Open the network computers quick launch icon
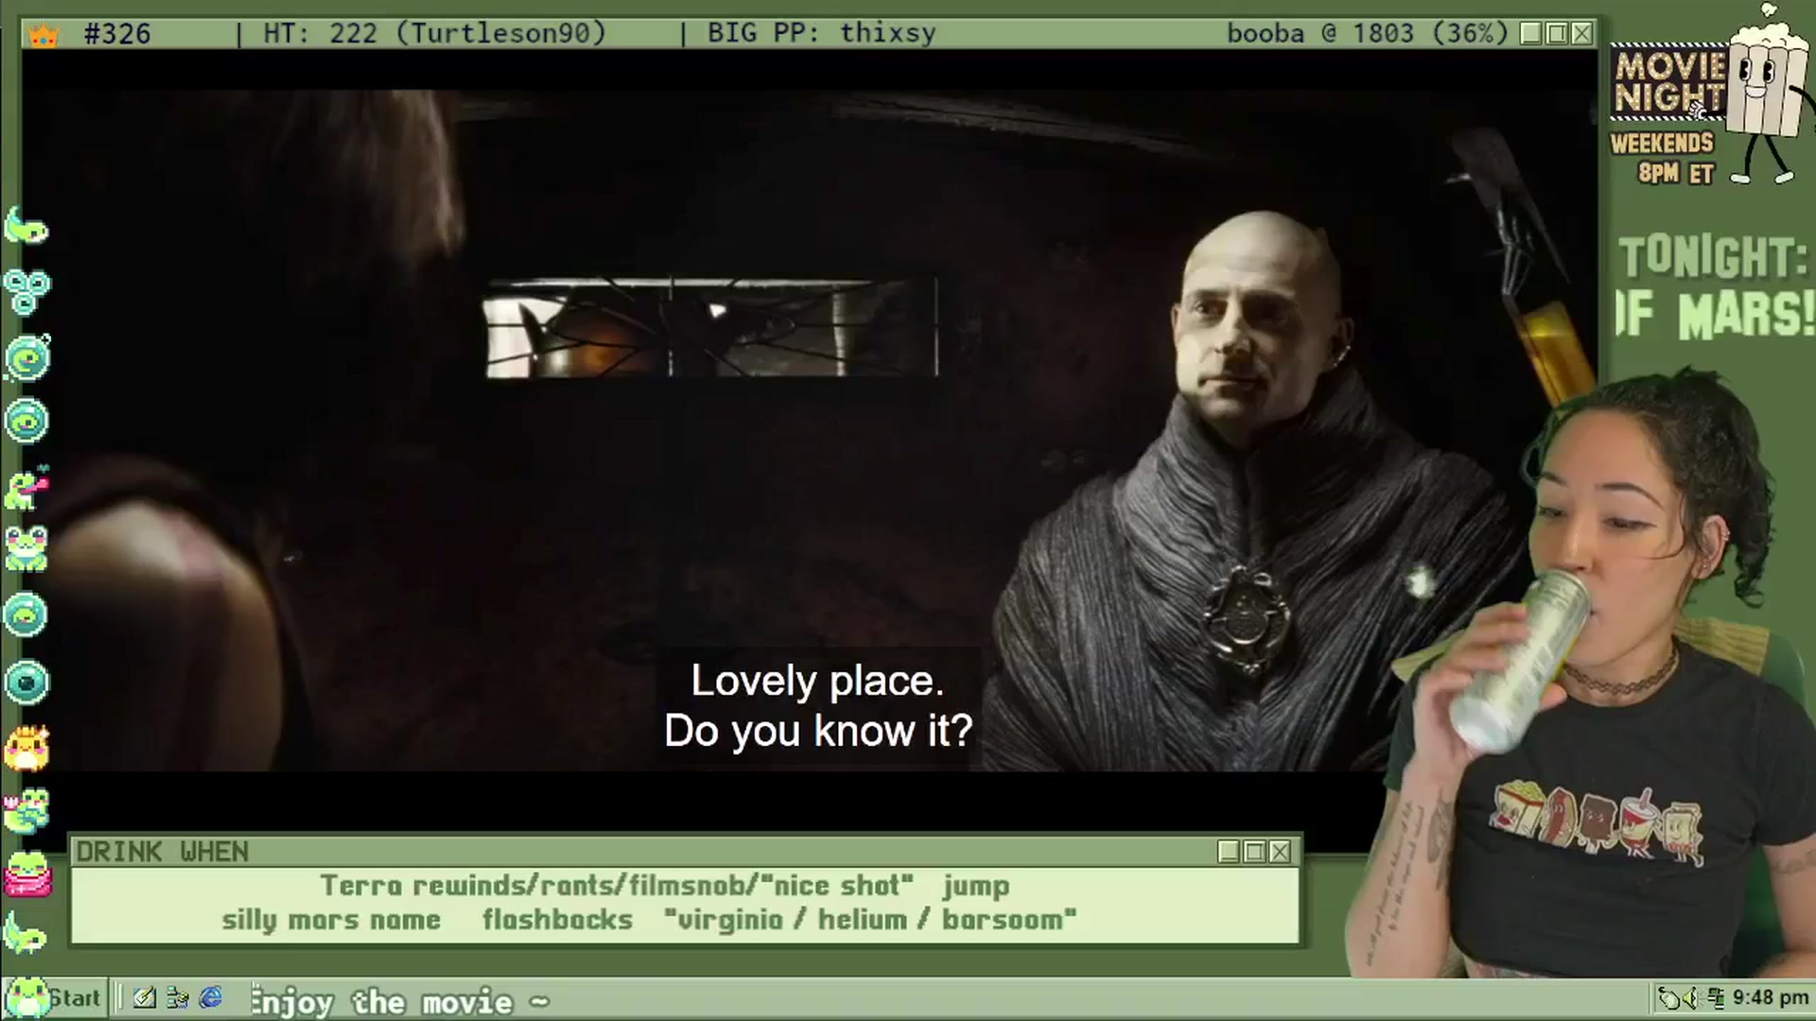Image resolution: width=1816 pixels, height=1021 pixels. (177, 997)
